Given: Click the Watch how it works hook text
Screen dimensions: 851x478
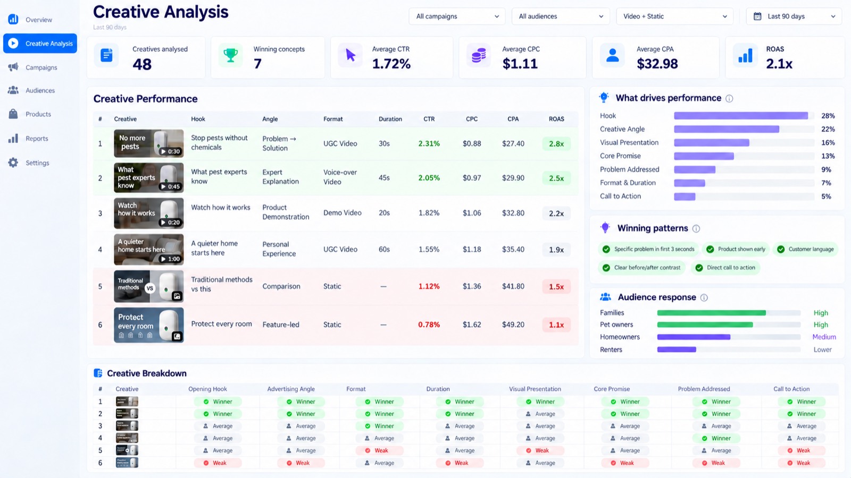Looking at the screenshot, I should point(221,208).
